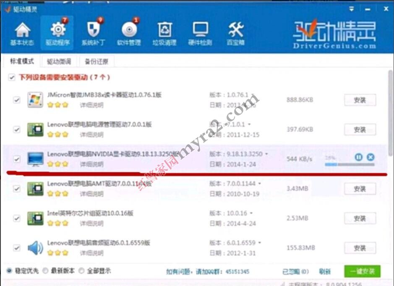Pause the NVIDIA driver download
The width and height of the screenshot is (394, 286).
click(359, 157)
